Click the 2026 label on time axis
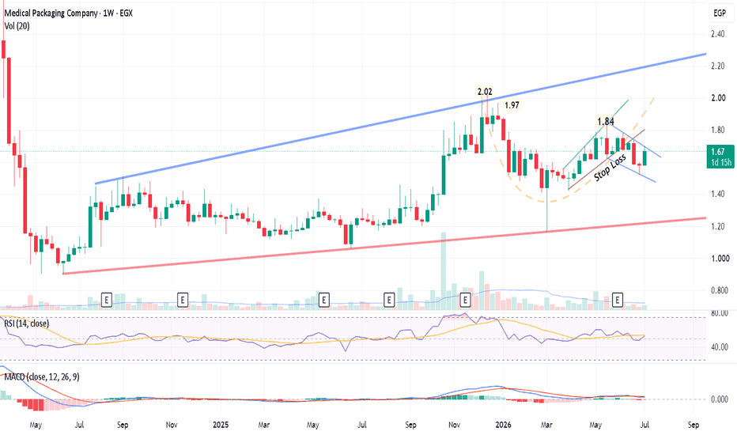The height and width of the screenshot is (435, 737). pyautogui.click(x=504, y=425)
